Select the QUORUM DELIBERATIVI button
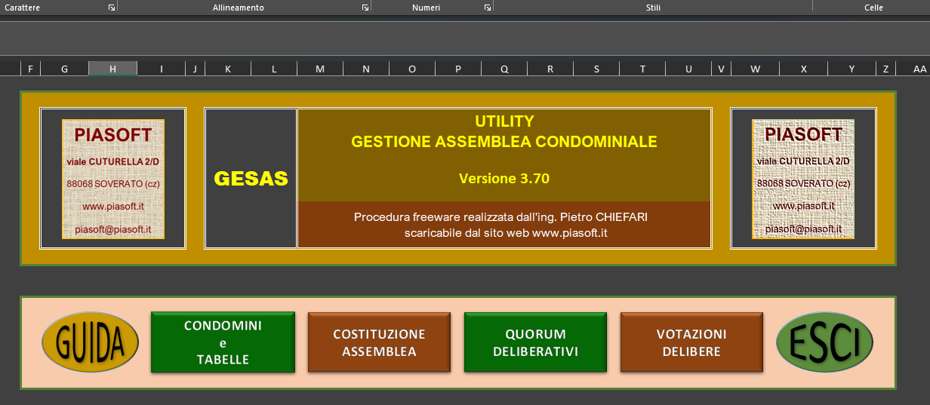This screenshot has width=930, height=405. [x=535, y=342]
